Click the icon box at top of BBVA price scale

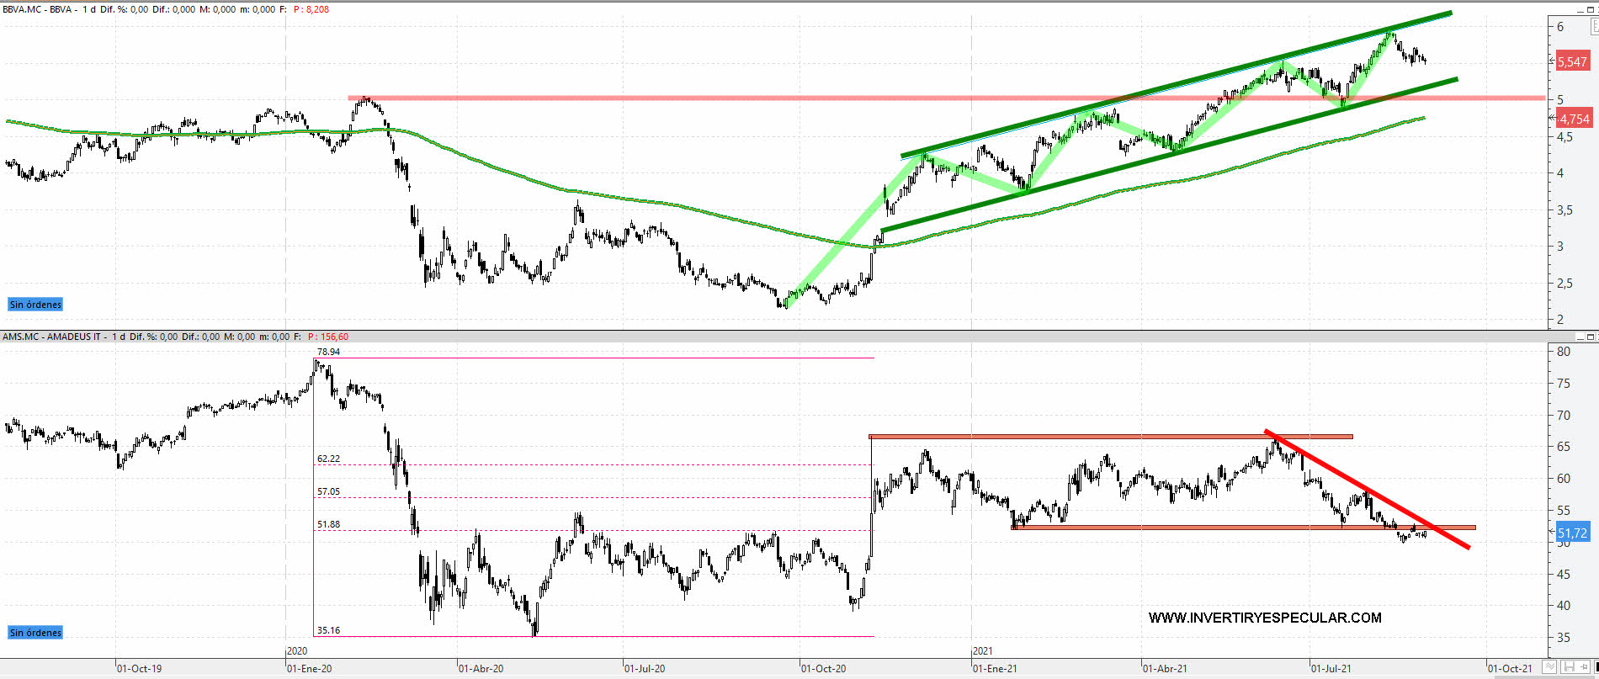coord(1594,27)
